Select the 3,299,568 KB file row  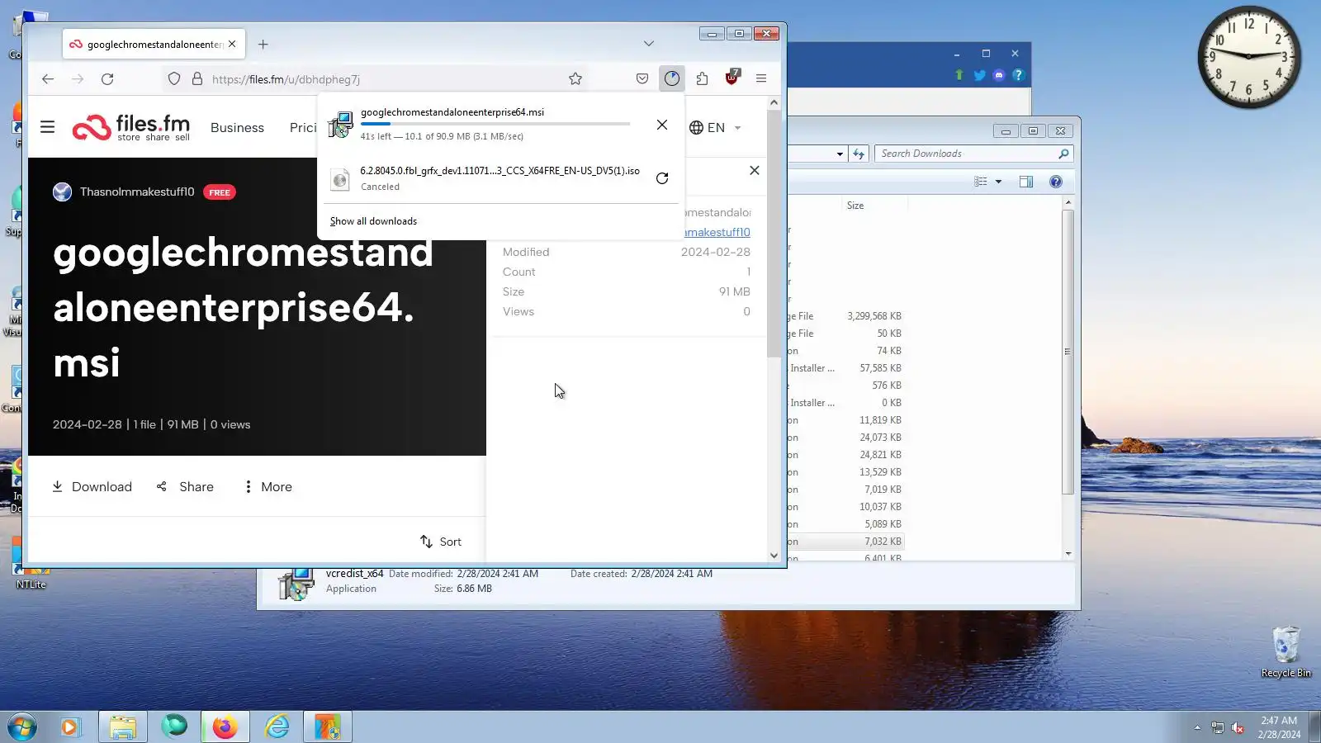[x=845, y=316]
